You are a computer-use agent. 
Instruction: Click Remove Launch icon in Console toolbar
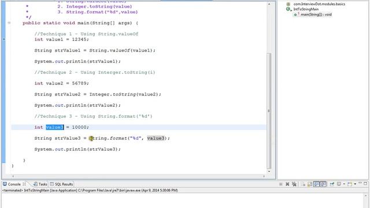click(287, 184)
